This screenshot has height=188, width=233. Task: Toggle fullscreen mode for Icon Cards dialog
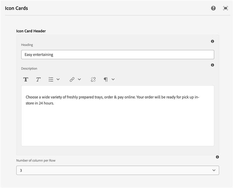click(225, 8)
